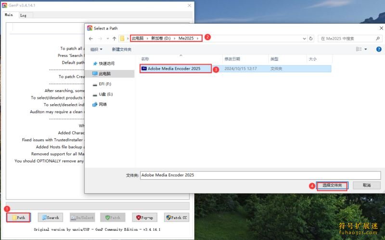385x240 pixels.
Task: Select EFI (F:) drive in navigation pane
Action: pos(105,84)
